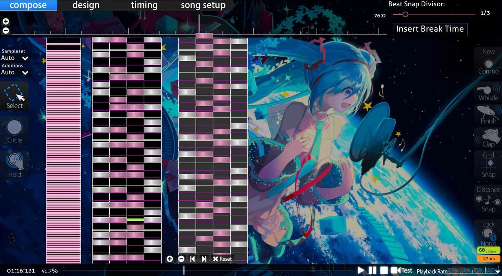Choose the Hold note tool
Image resolution: width=502 pixels, height=276 pixels.
[15, 165]
